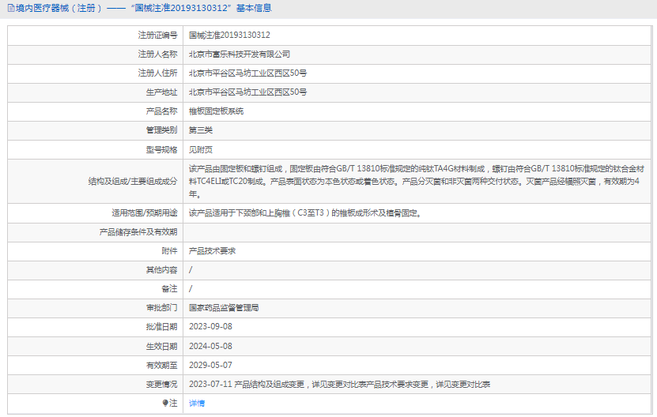The height and width of the screenshot is (417, 657).
Task: Click management category value 第三类
Action: pos(200,130)
